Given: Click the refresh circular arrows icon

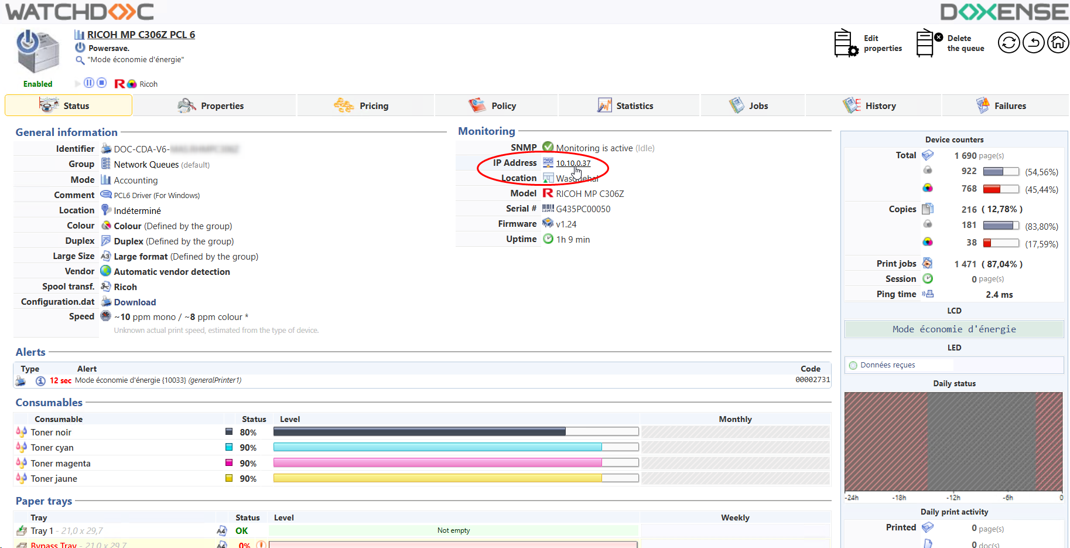Looking at the screenshot, I should pyautogui.click(x=1009, y=43).
